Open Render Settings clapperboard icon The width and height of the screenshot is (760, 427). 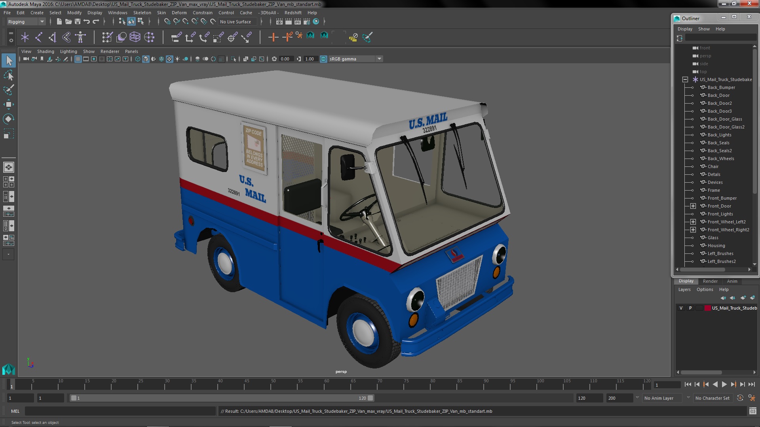coord(307,22)
